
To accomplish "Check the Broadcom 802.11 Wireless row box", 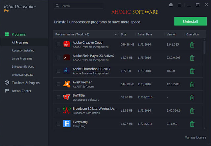I will pyautogui.click(x=58, y=110).
